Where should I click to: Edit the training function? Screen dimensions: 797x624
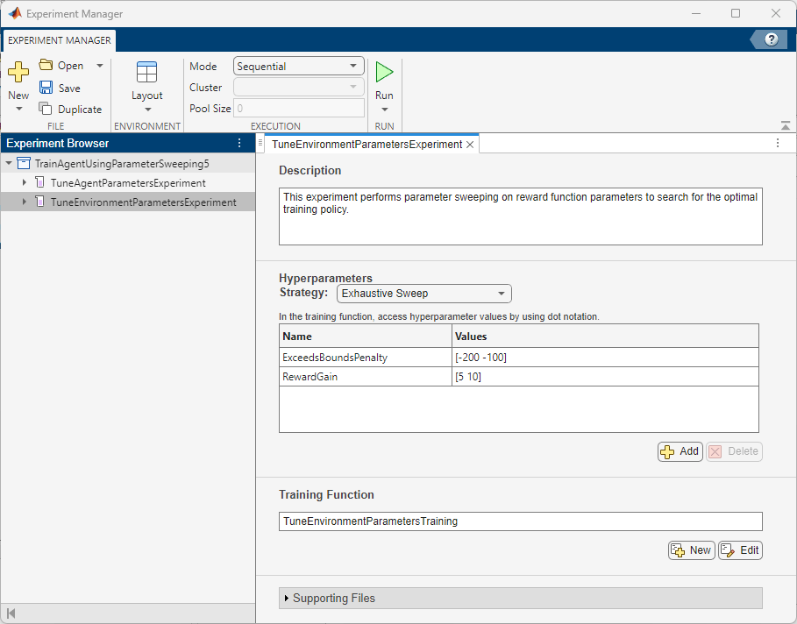[740, 550]
